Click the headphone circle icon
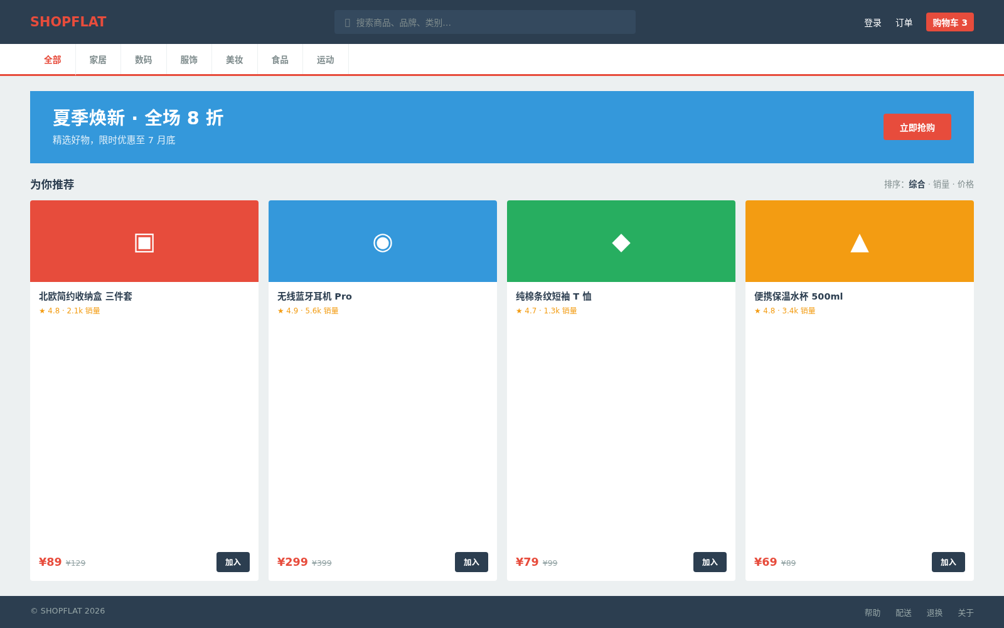The image size is (1004, 628). (x=383, y=242)
